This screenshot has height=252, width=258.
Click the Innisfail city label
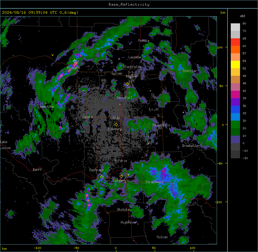coord(124,98)
